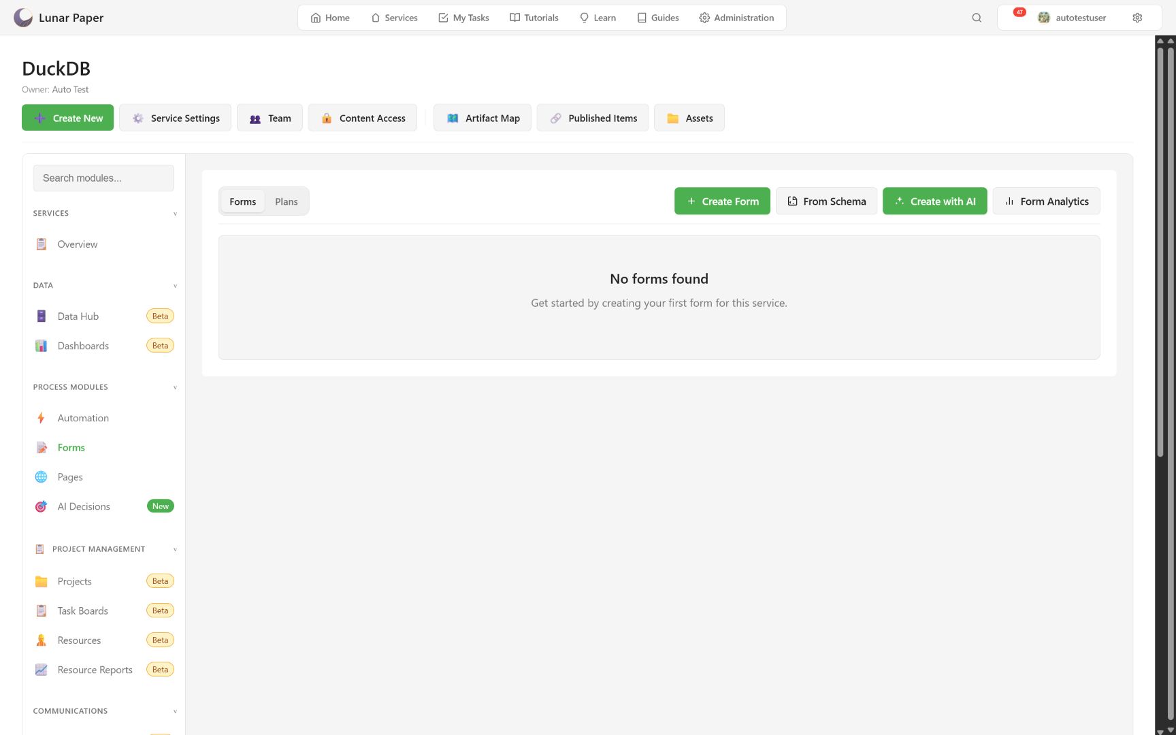
Task: Click the AI Decisions target icon
Action: 42,506
